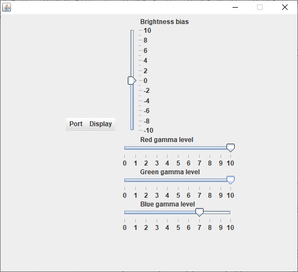Click the Green gamma level slider thumb
Viewport: 298px width, 272px height.
pos(230,180)
